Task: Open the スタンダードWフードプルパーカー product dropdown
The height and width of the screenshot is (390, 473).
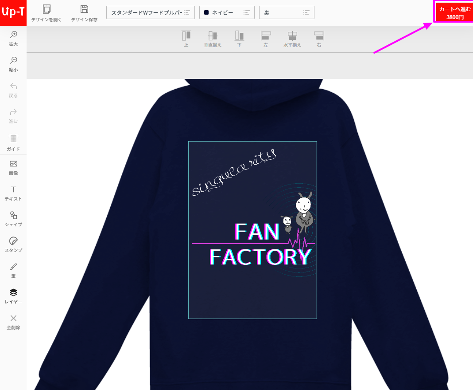Action: point(150,12)
